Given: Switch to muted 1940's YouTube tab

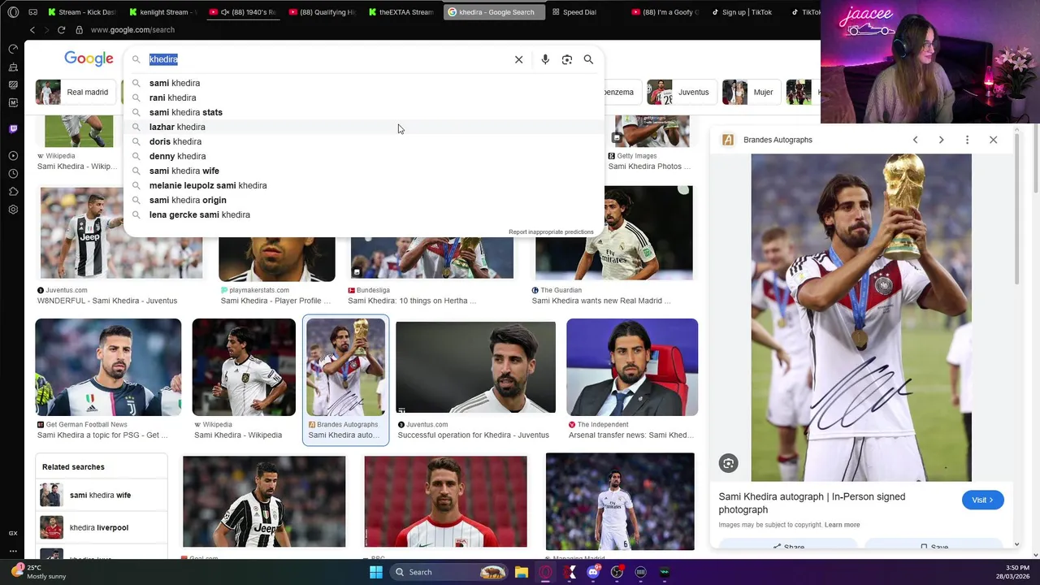Looking at the screenshot, I should [x=242, y=12].
